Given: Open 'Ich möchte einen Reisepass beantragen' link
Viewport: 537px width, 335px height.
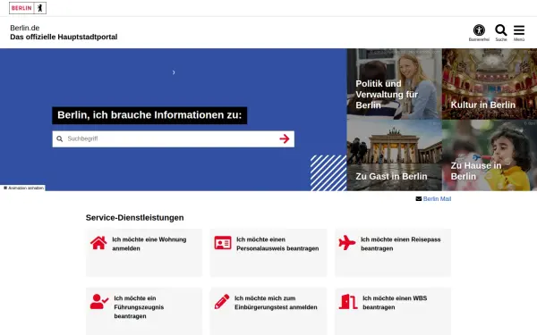Looking at the screenshot, I should tap(400, 244).
